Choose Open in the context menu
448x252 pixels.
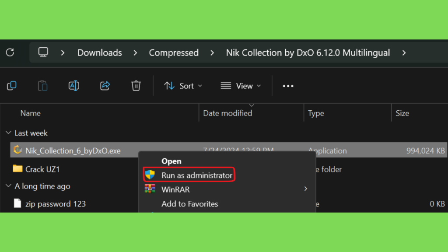pyautogui.click(x=171, y=161)
